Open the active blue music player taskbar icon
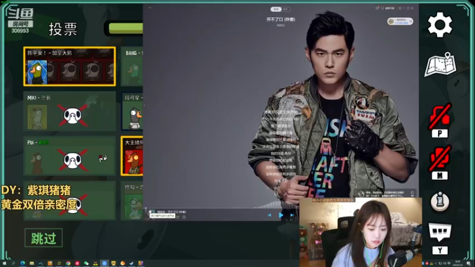Image resolution: width=475 pixels, height=267 pixels. pos(104,263)
